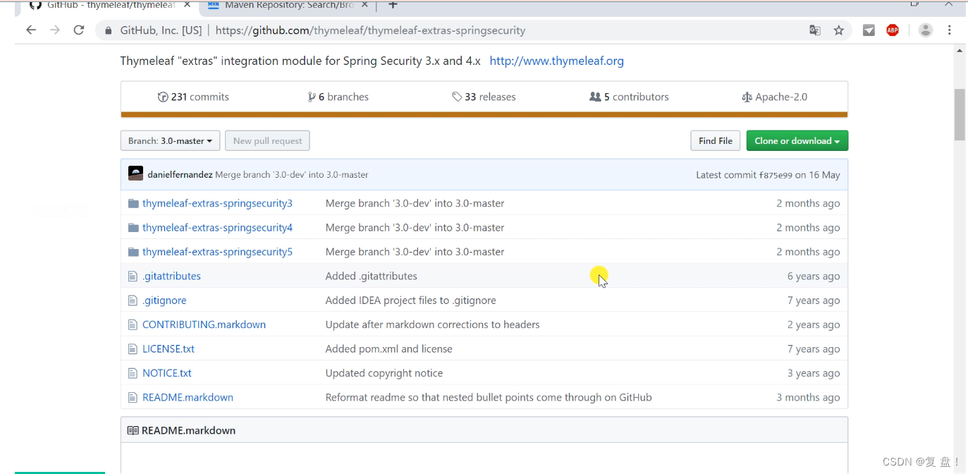This screenshot has height=474, width=968.
Task: Click the language bar below the repo stats
Action: 484,114
